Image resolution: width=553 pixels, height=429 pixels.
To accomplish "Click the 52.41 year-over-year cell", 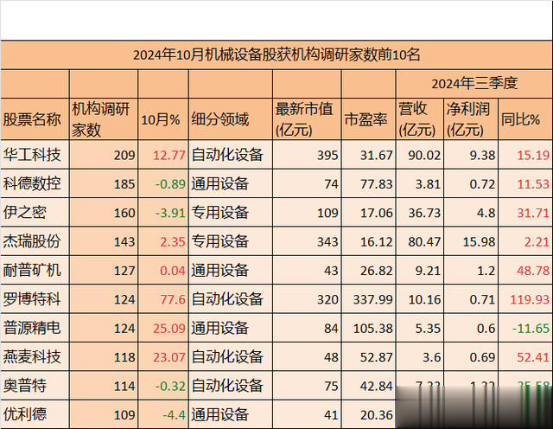I will [525, 357].
